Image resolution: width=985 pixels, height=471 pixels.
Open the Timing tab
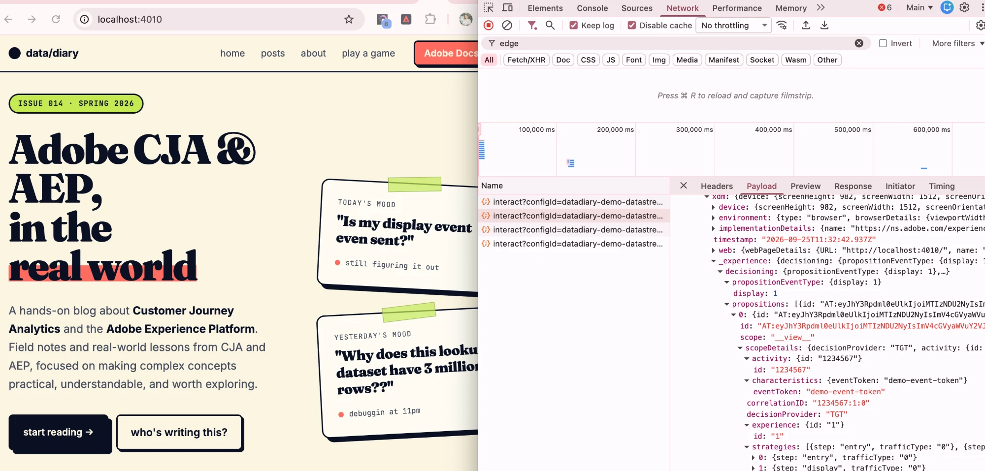click(942, 186)
